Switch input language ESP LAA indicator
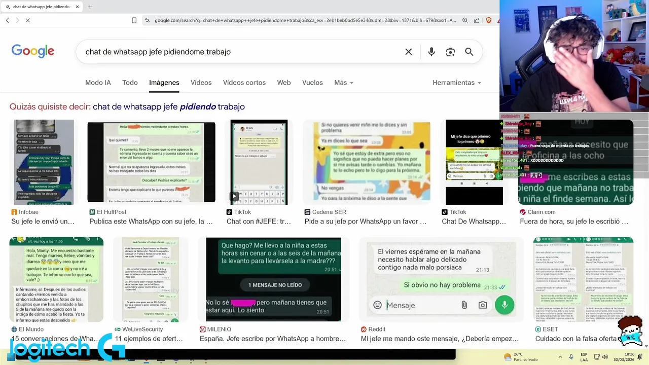649x365 pixels. [x=584, y=357]
